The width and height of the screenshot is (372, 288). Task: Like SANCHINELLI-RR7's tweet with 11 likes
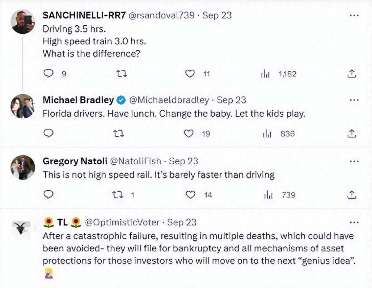(190, 74)
